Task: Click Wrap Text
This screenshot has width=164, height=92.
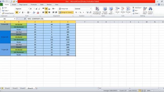Action: (63, 9)
